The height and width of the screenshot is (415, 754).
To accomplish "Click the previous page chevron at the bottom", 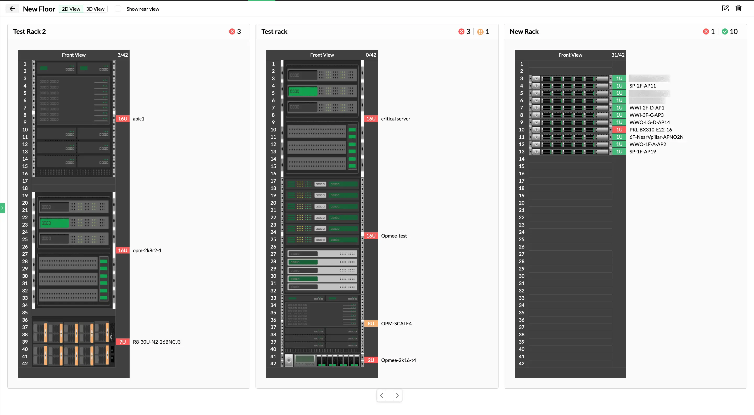I will pos(381,395).
